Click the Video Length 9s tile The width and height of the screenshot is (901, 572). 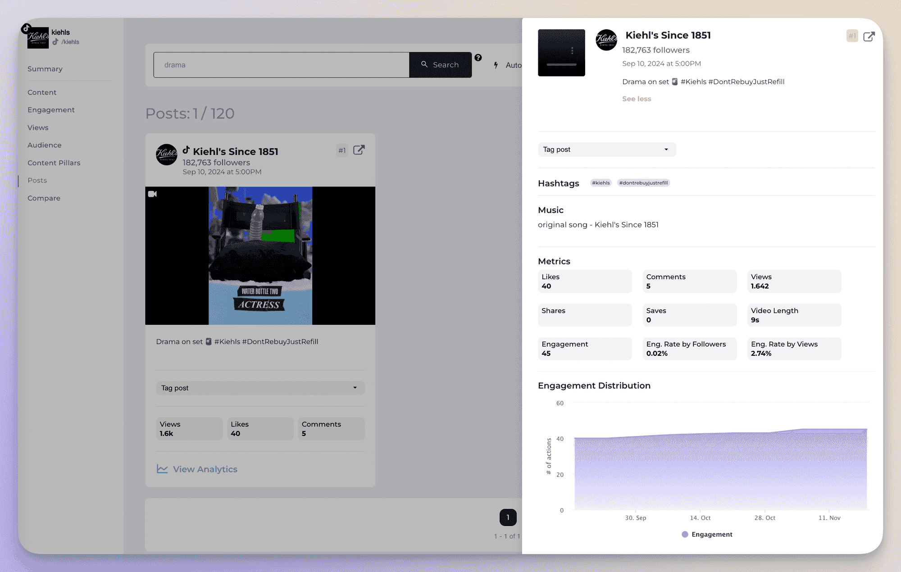[794, 315]
